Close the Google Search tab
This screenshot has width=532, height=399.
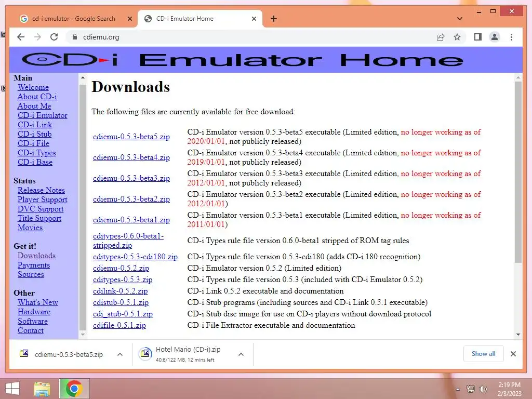[x=129, y=19]
